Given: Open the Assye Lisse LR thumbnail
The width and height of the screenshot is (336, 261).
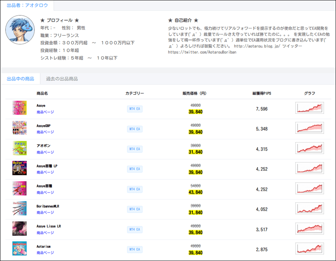Looking at the screenshot, I should [x=19, y=229].
